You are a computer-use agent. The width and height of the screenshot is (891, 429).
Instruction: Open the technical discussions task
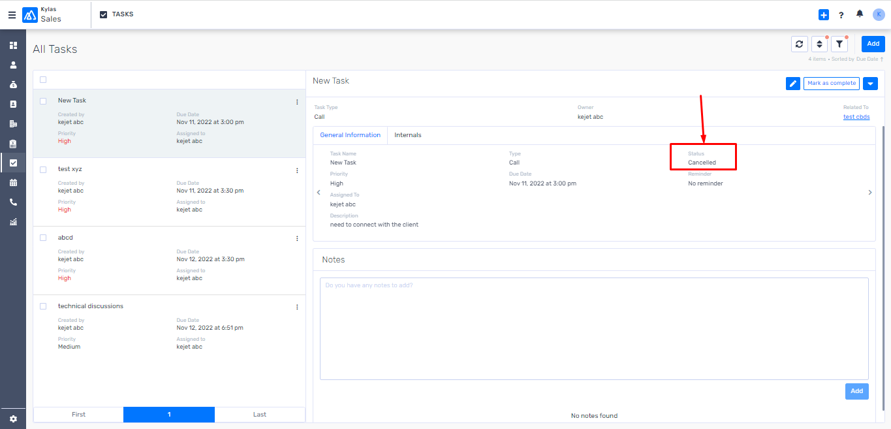coord(91,306)
